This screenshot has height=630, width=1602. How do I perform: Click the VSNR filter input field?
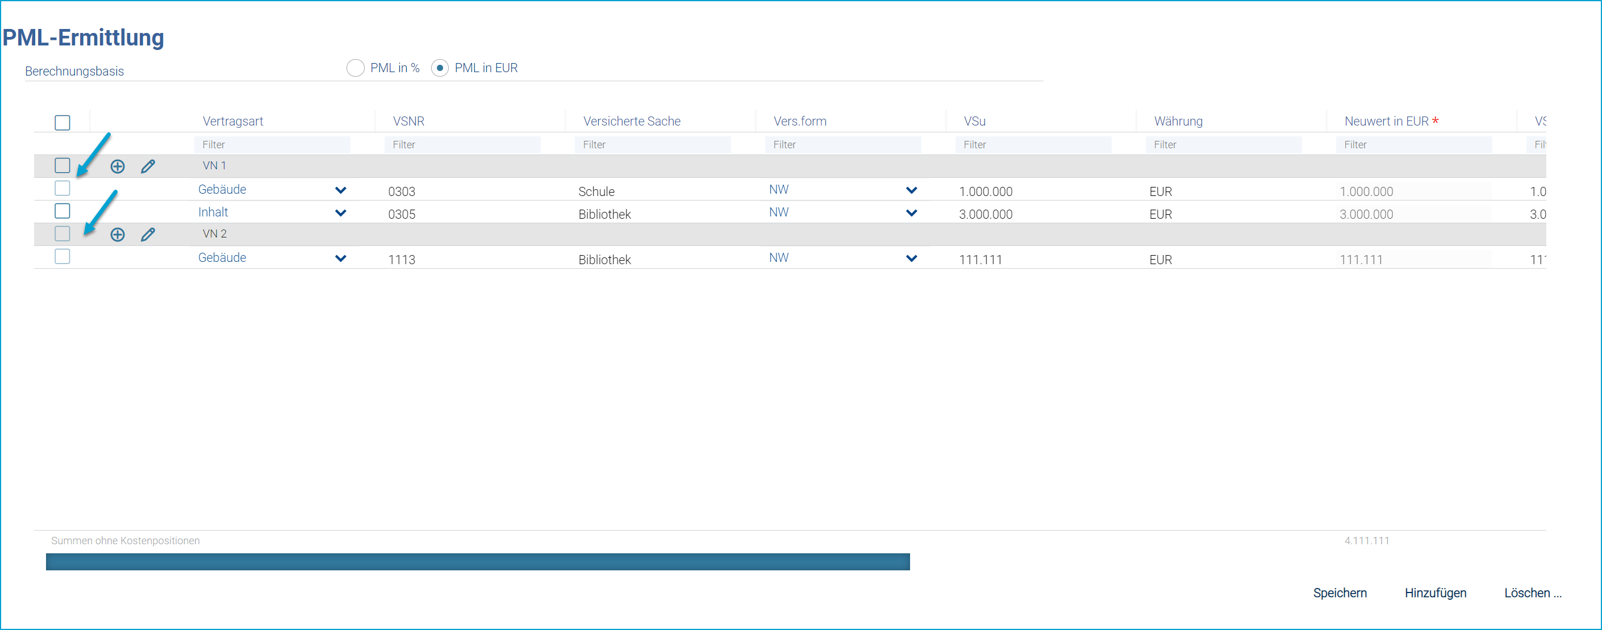coord(462,145)
